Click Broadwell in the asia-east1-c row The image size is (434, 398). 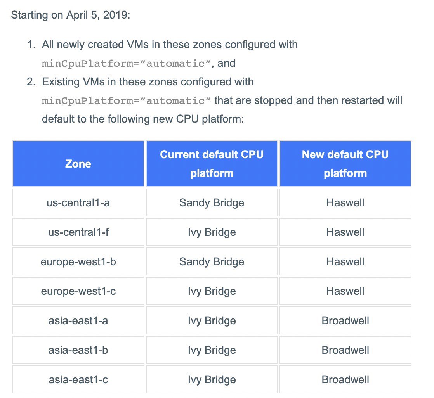345,379
